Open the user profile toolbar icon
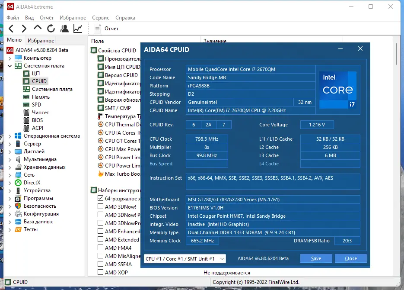404x290 pixels. (x=64, y=29)
